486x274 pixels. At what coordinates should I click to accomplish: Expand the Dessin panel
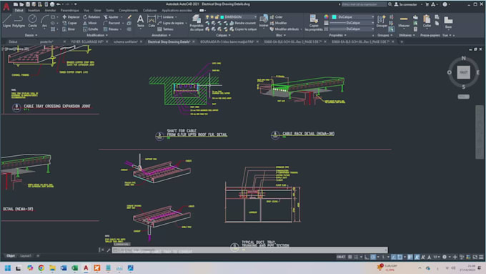coord(31,35)
